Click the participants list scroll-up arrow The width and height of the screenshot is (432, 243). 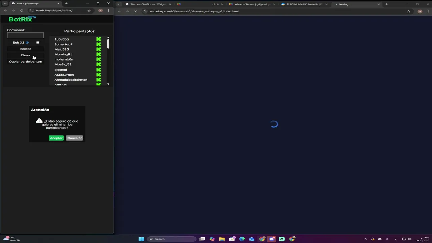(108, 38)
